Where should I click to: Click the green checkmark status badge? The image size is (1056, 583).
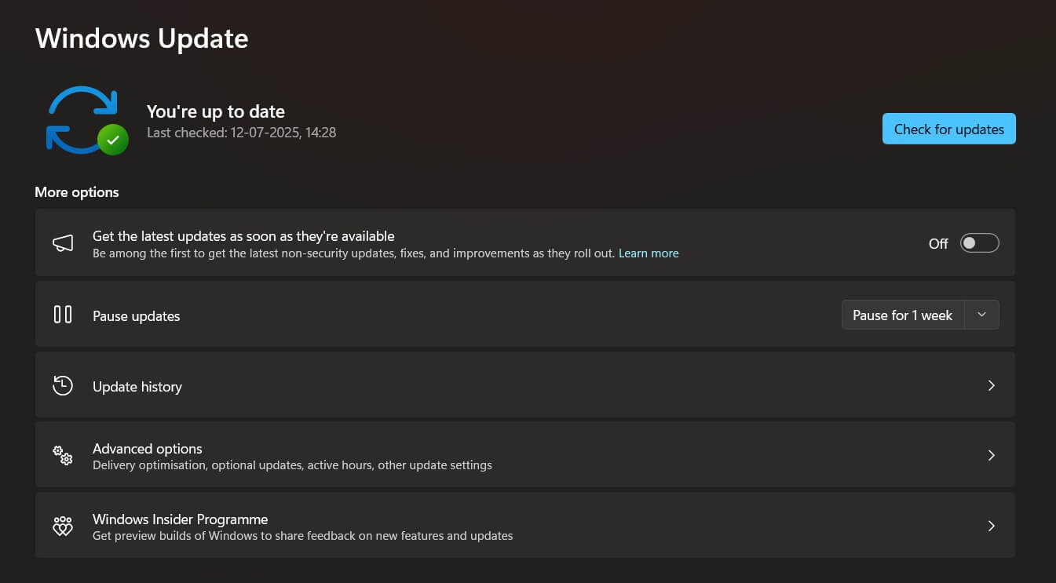pyautogui.click(x=113, y=140)
